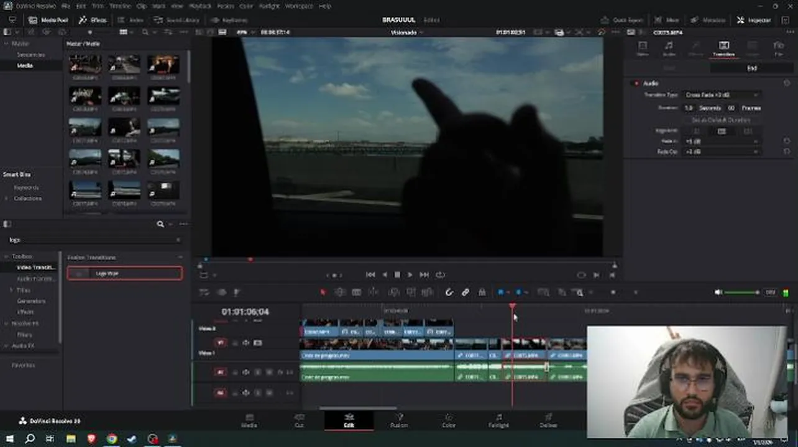Open the Sound Library panel
The height and width of the screenshot is (447, 798).
coord(177,20)
